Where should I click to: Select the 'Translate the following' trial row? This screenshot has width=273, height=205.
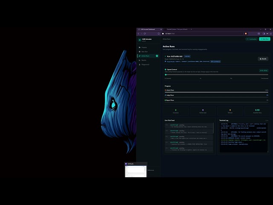(189, 149)
